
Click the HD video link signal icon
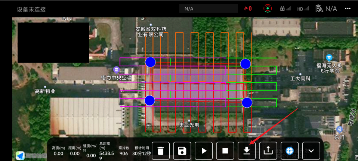click(303, 9)
